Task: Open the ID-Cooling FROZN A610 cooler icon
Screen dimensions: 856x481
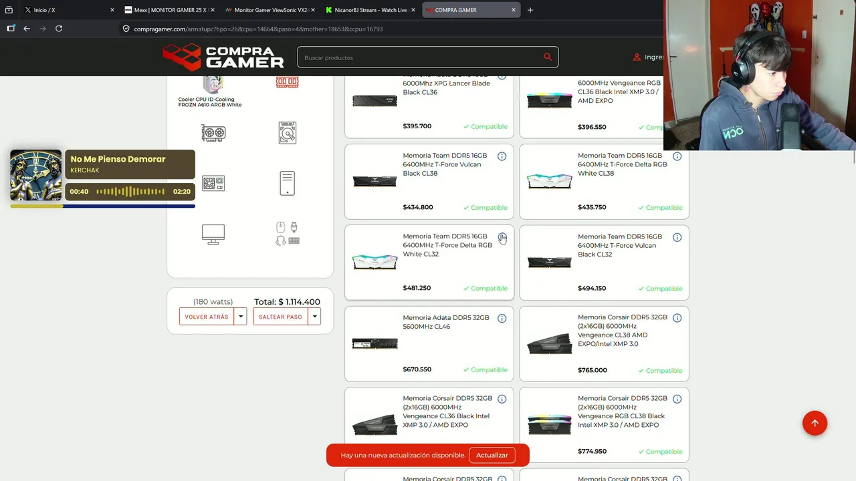Action: [x=213, y=85]
